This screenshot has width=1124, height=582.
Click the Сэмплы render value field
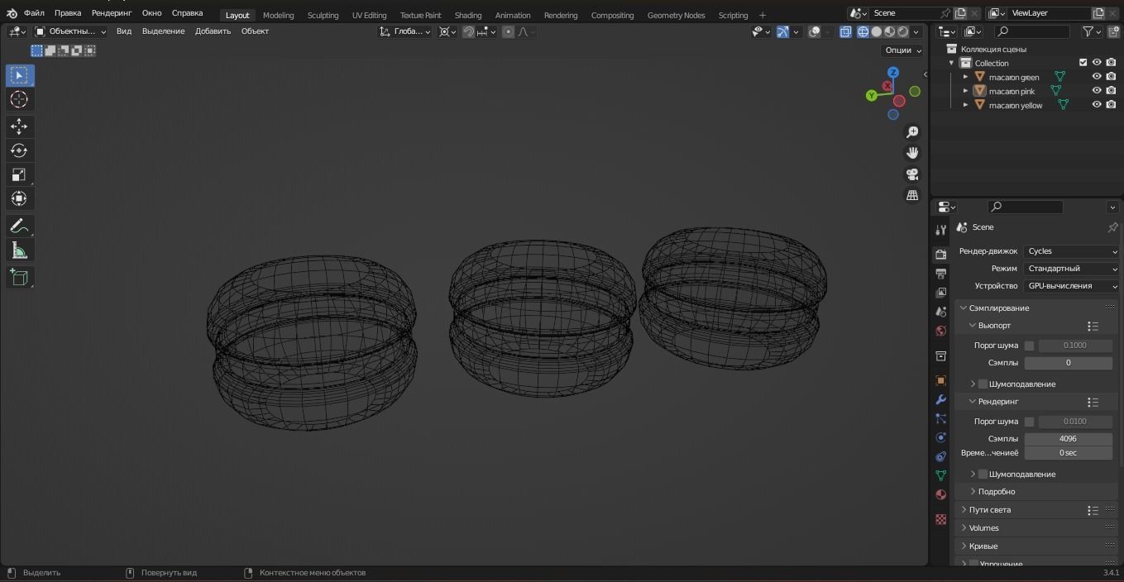coord(1068,438)
